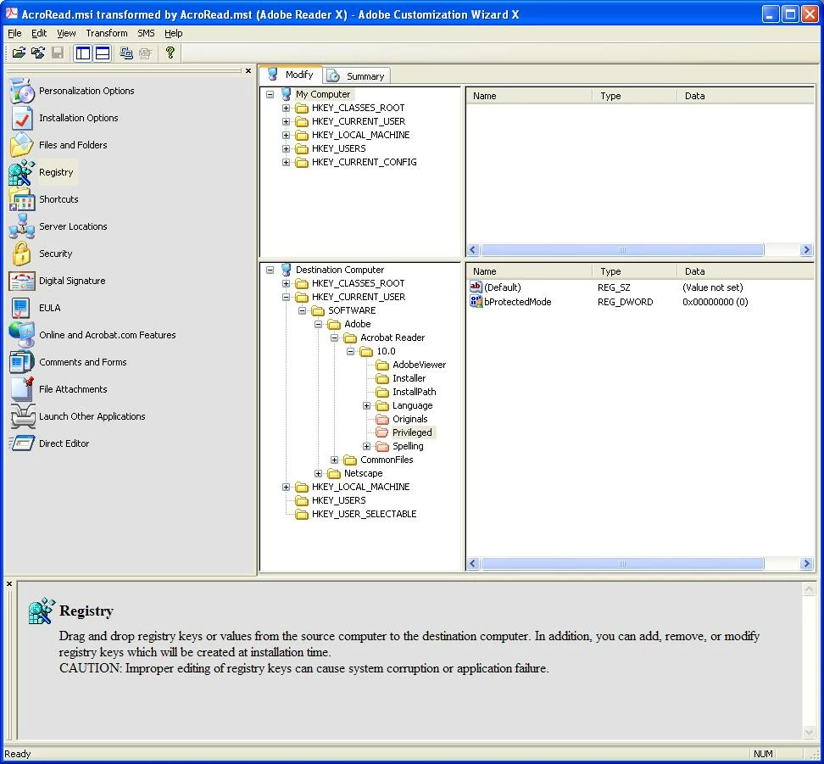Collapse the SOFTWARE key node
The image size is (824, 764).
point(302,310)
